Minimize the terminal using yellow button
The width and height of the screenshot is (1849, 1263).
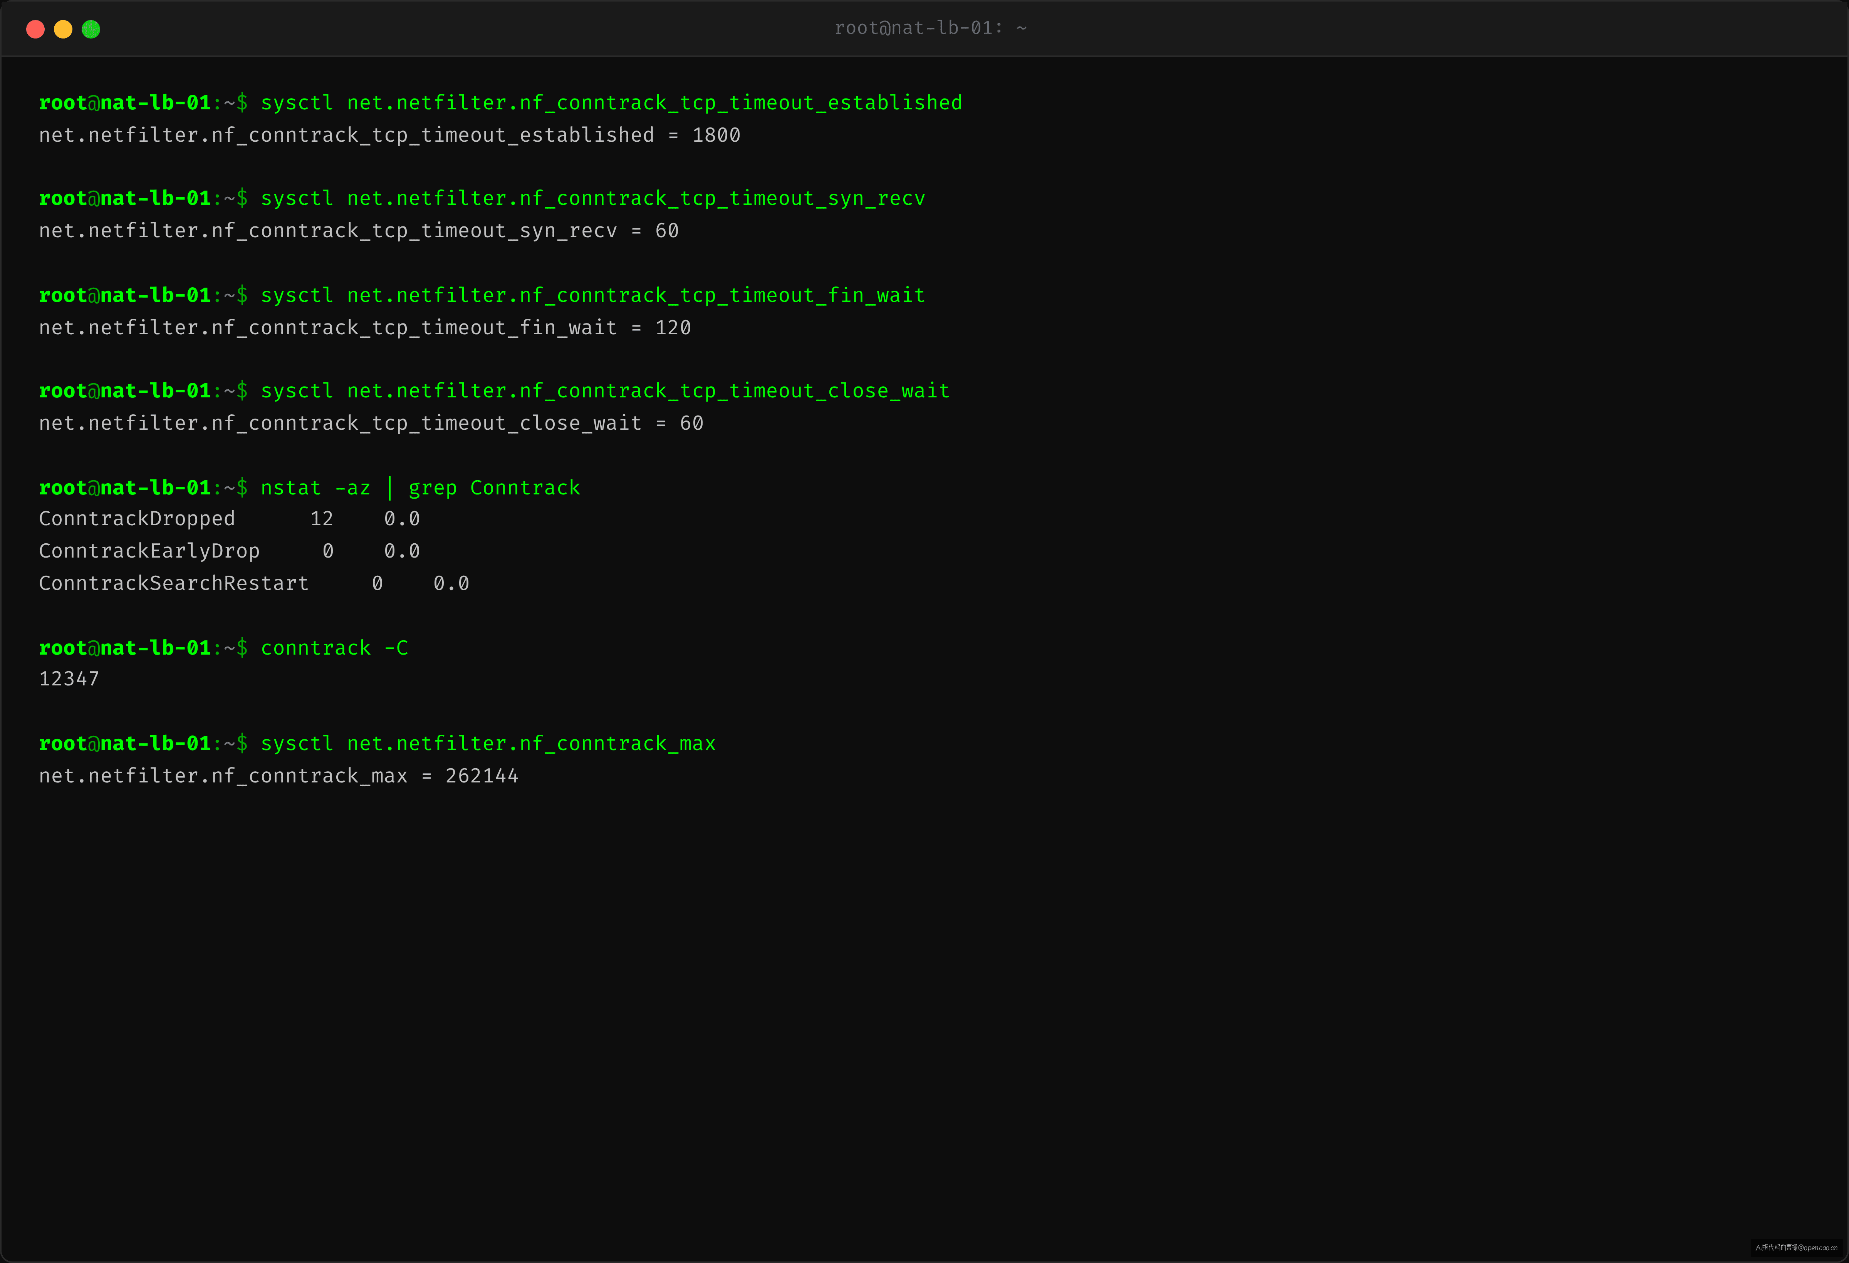[63, 29]
